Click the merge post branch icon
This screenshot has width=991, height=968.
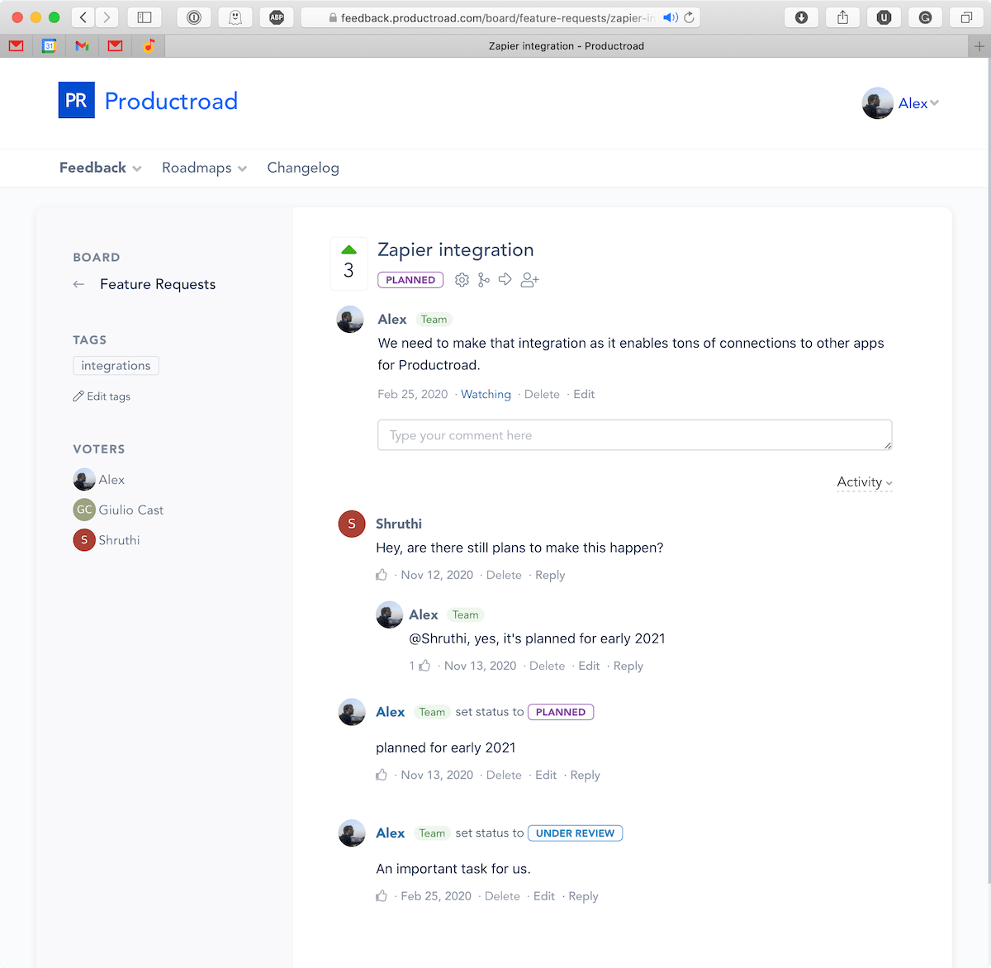tap(483, 280)
